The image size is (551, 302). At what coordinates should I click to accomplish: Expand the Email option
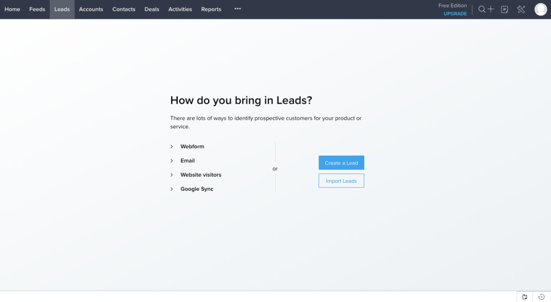[x=187, y=161]
